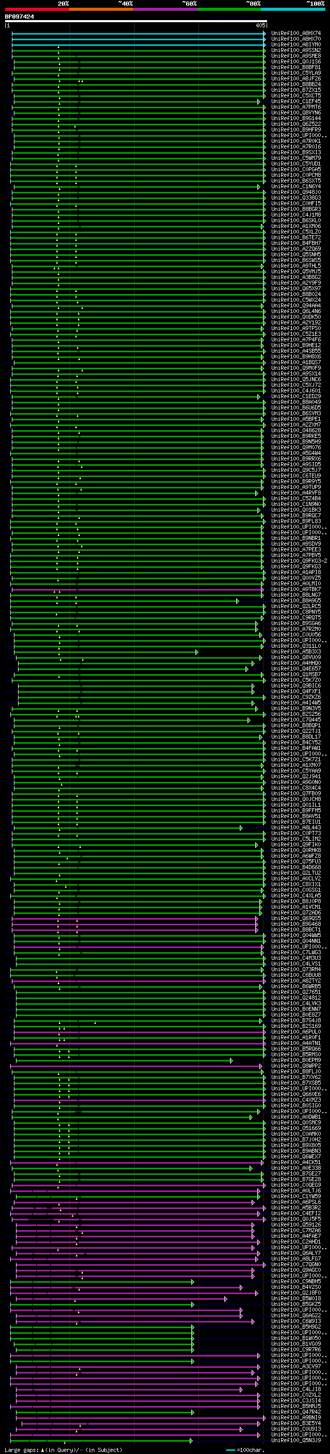The height and width of the screenshot is (1454, 330).
Task: Select hit label UniRef100_A8L443
Action: [x=296, y=827]
